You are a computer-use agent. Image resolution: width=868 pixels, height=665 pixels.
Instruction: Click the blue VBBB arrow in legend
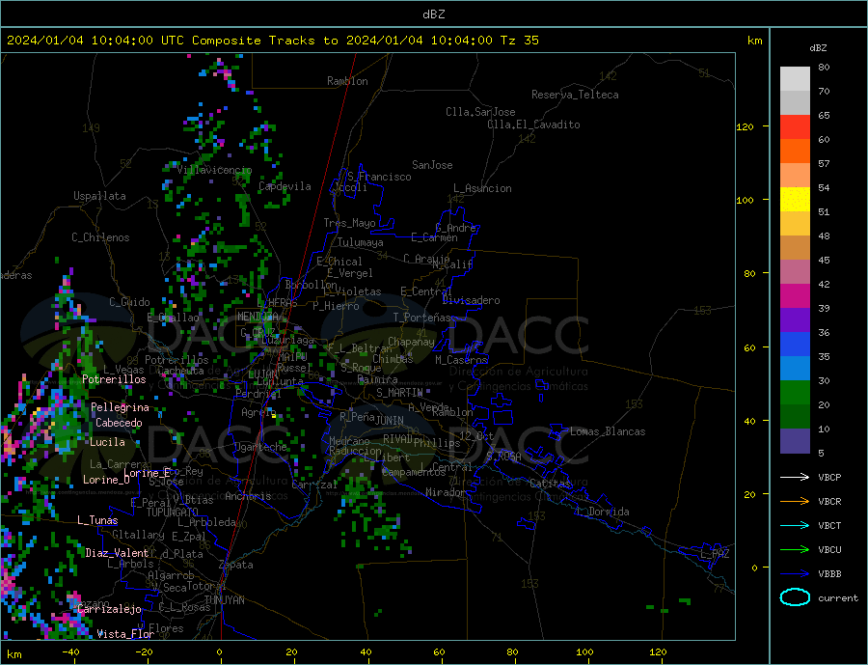(795, 573)
